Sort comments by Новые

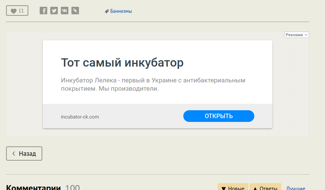click(233, 188)
